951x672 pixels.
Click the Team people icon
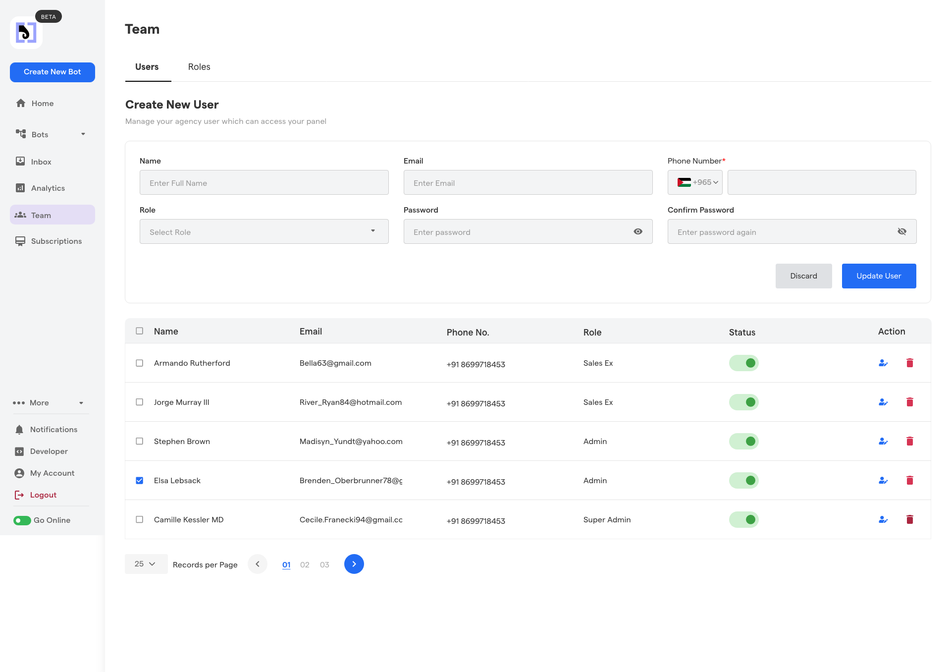click(20, 215)
